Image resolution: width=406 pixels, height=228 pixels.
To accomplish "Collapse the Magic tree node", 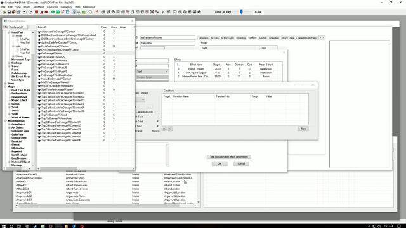I will pyautogui.click(x=6, y=87).
